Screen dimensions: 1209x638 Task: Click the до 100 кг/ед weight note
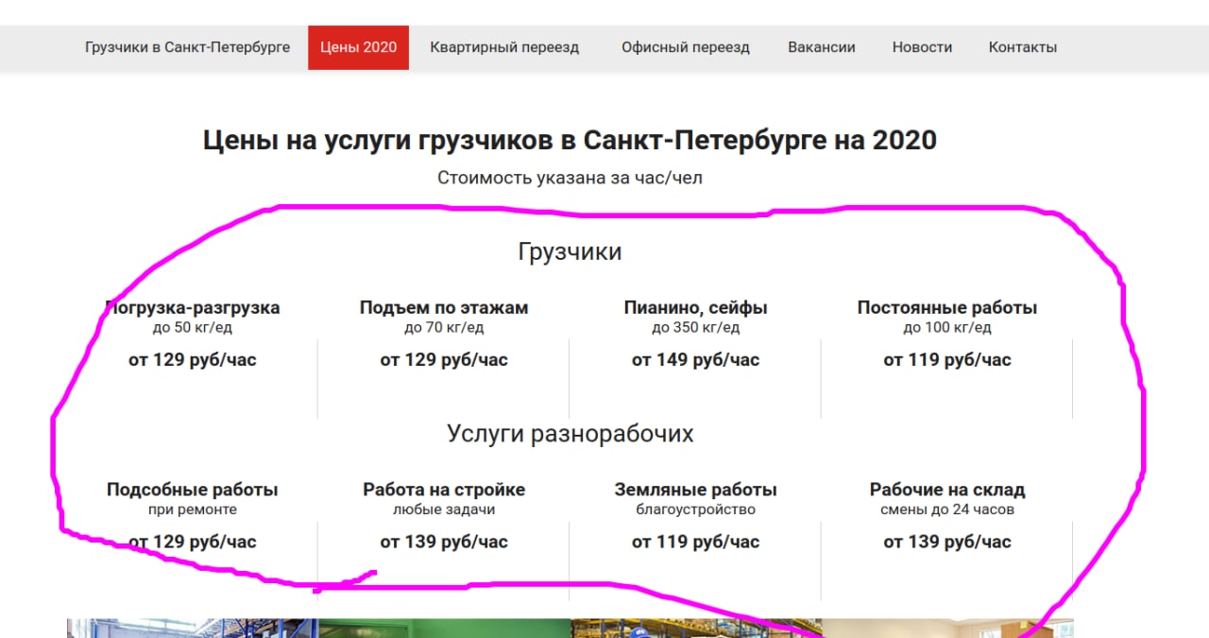(x=947, y=328)
